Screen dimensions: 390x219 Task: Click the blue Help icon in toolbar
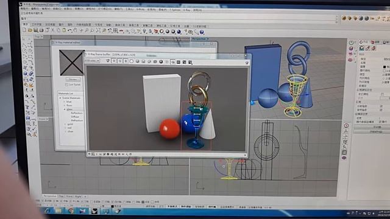tap(202, 32)
